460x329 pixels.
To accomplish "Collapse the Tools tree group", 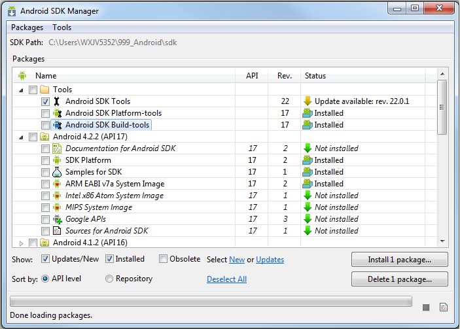I will click(21, 90).
